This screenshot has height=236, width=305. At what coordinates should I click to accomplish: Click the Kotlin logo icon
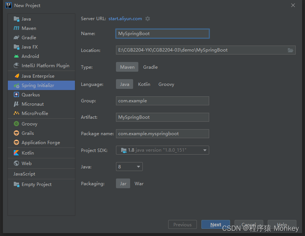16,153
